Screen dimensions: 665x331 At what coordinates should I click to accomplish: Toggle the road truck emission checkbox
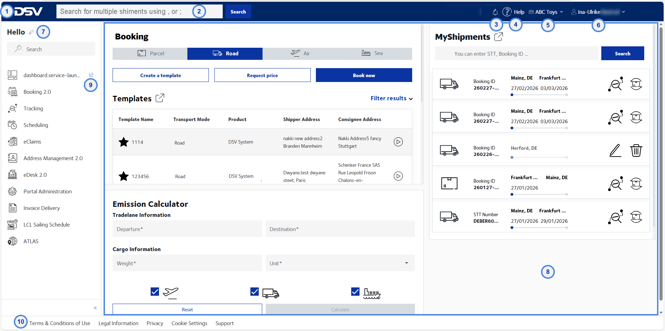click(x=255, y=292)
